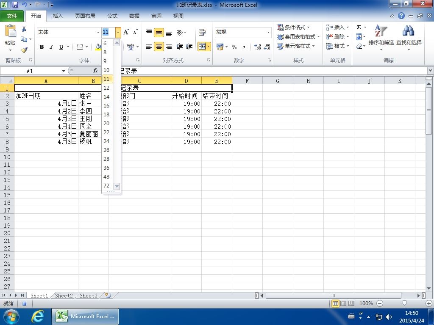This screenshot has width=434, height=325.
Task: Click the zoom slider handle
Action: pyautogui.click(x=404, y=303)
